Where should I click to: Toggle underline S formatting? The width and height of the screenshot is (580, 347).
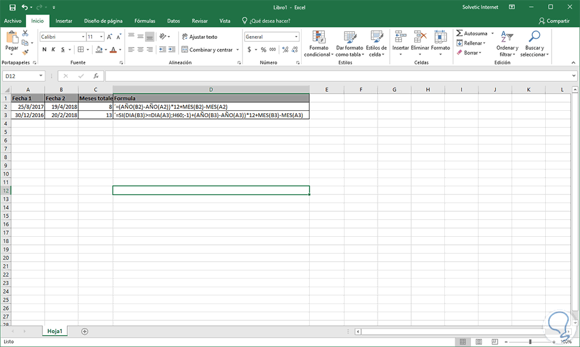click(63, 49)
